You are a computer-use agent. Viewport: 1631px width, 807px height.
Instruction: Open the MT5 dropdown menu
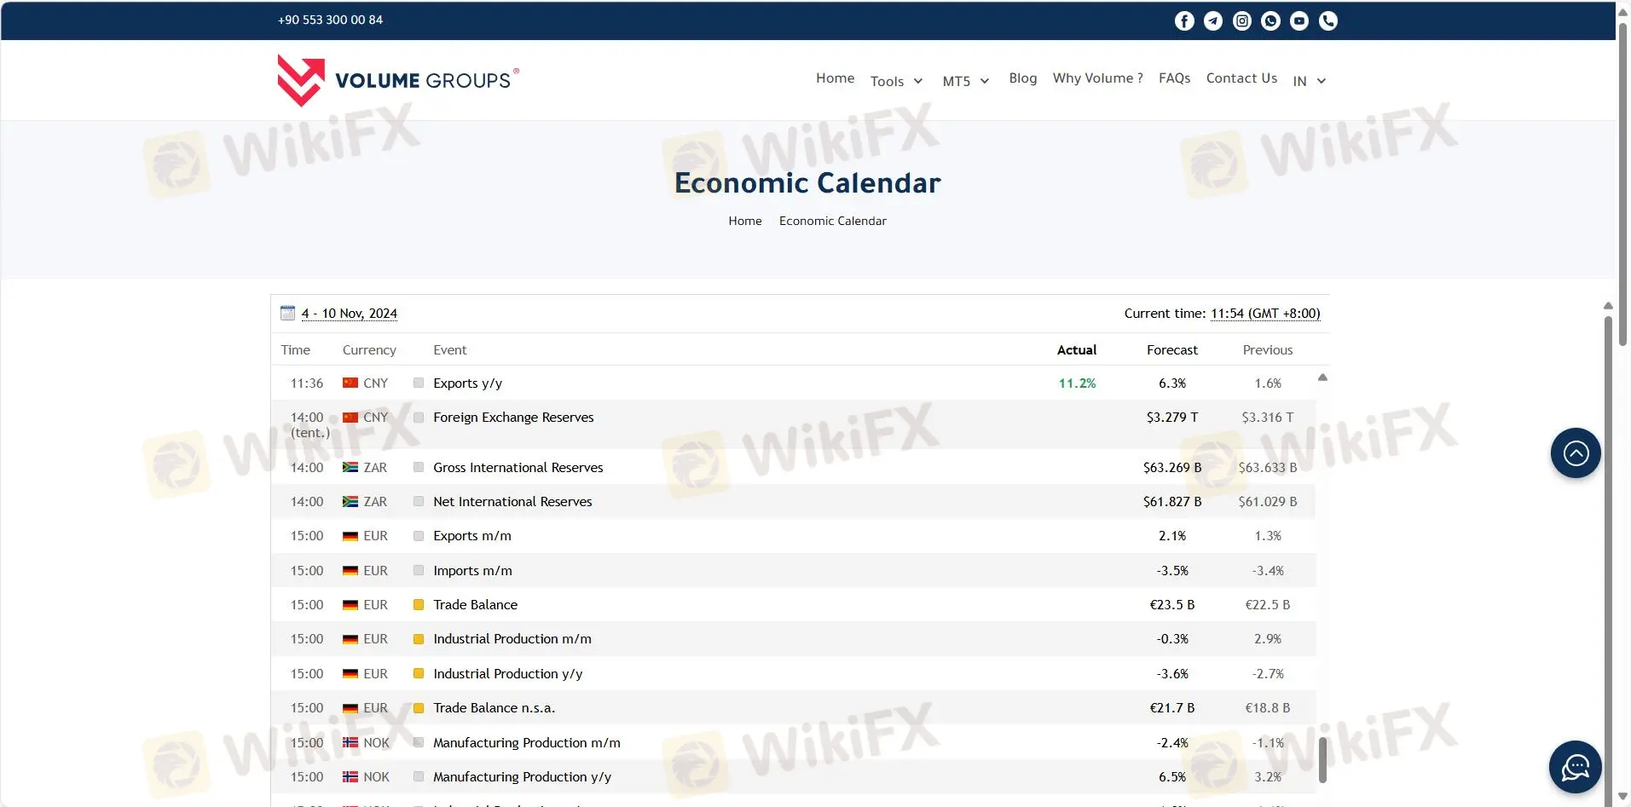point(964,80)
